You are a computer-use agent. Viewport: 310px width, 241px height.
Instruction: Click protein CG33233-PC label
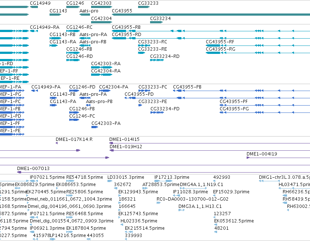click(153, 87)
